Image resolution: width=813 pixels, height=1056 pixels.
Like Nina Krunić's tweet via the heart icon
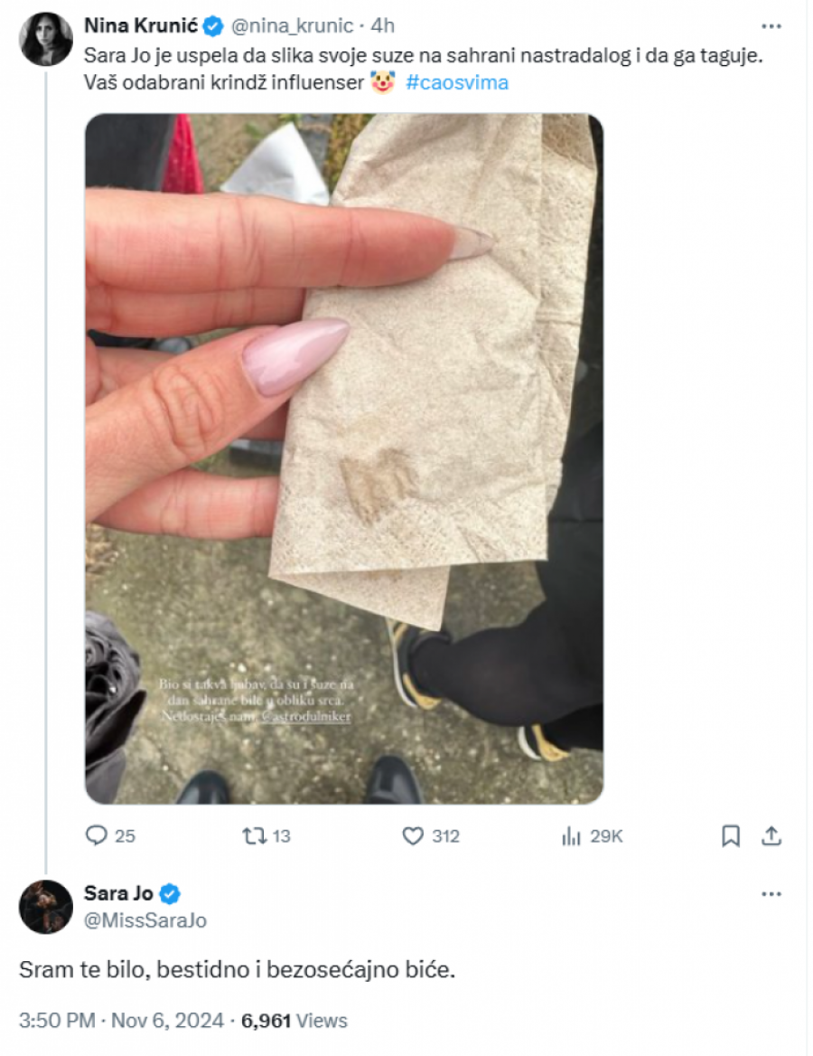click(x=413, y=836)
